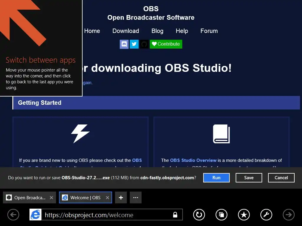Open page tools wrench icon
302x226 pixels.
point(266,215)
